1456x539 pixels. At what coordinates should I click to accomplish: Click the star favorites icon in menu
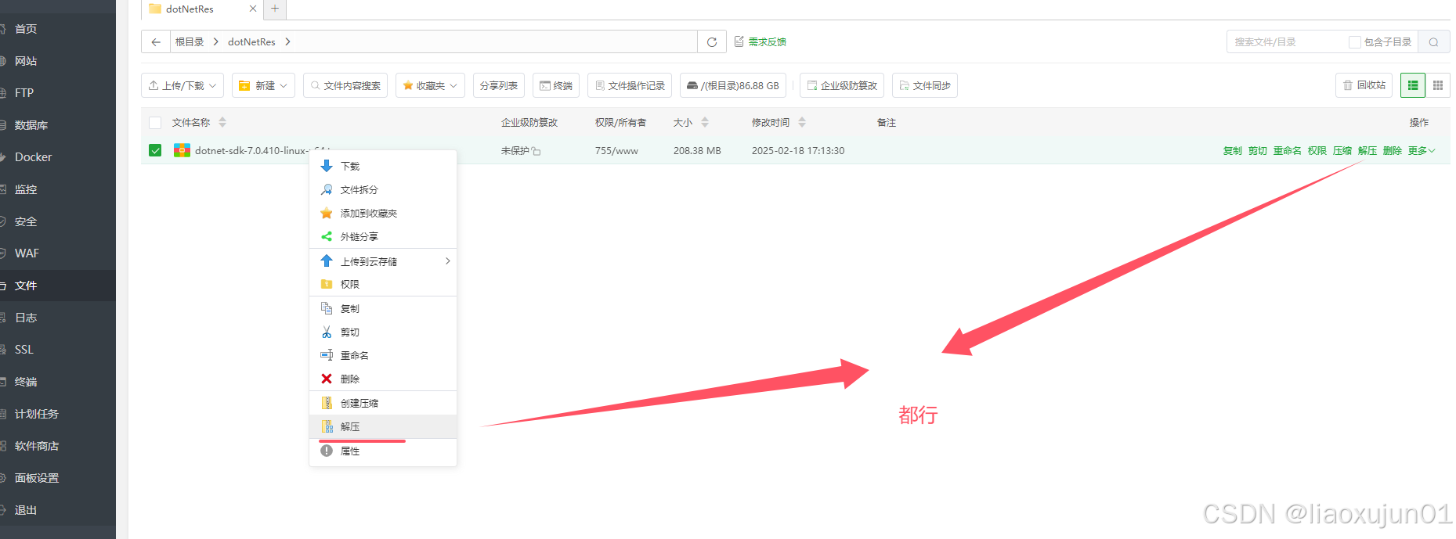[x=327, y=213]
